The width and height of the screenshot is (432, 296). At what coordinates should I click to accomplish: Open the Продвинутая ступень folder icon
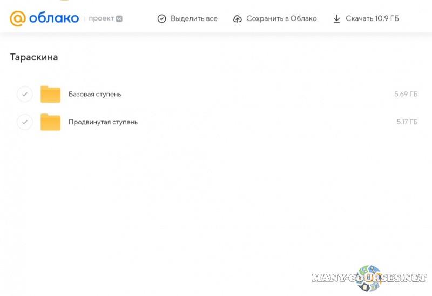[x=51, y=122]
